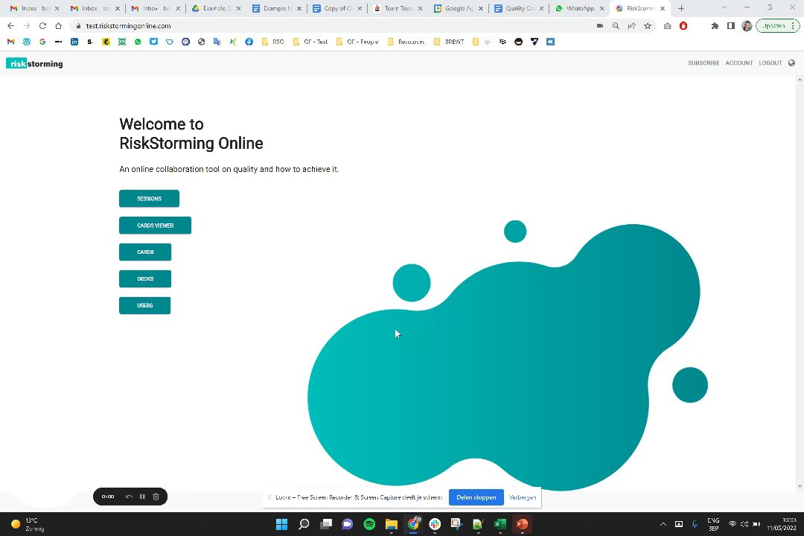
Task: Click Delen stoppen to stop sharing
Action: click(476, 497)
